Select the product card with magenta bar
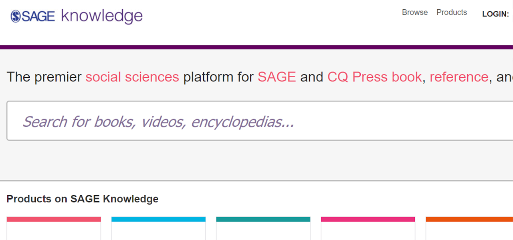Viewport: 513px width, 240px height. click(368, 228)
